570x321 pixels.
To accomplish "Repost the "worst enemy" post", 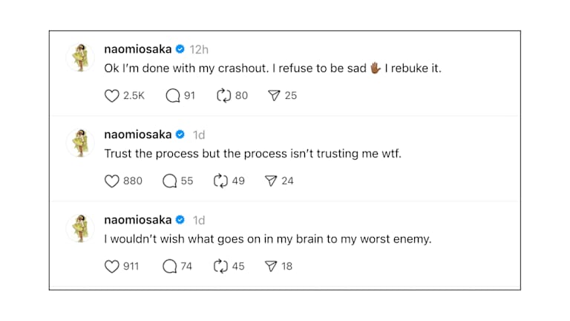I will [x=219, y=266].
